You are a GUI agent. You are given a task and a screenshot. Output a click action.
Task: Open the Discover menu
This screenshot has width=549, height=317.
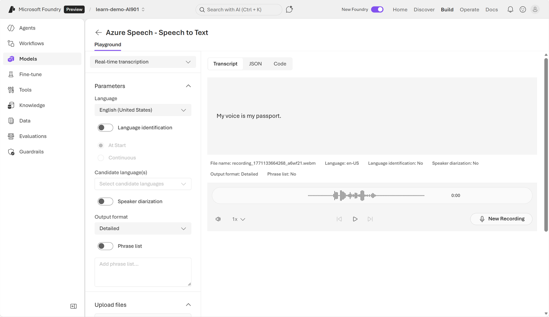pyautogui.click(x=424, y=10)
